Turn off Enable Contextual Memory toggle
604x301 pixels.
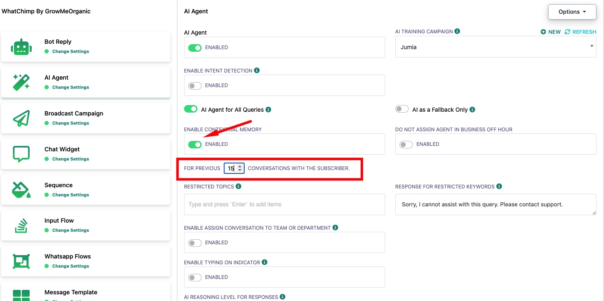pos(195,144)
